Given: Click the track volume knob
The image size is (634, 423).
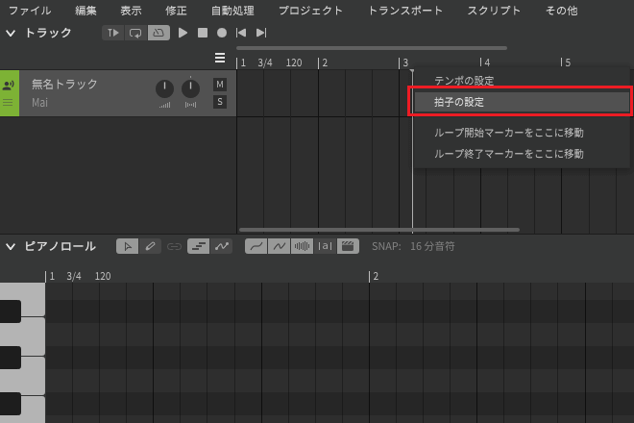Looking at the screenshot, I should (x=164, y=89).
